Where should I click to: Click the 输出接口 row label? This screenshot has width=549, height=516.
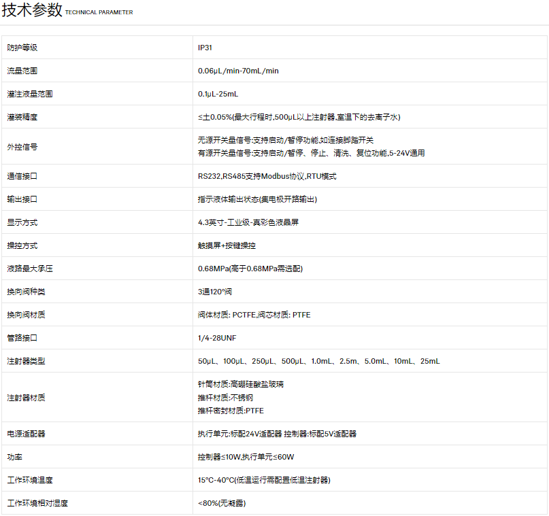(22, 199)
